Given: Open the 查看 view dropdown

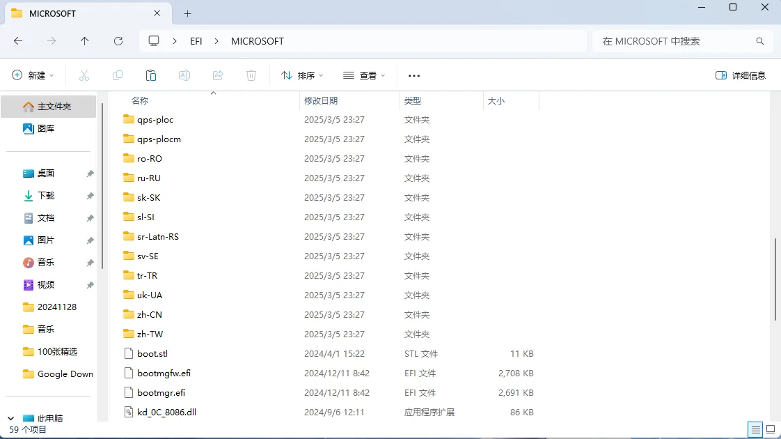Looking at the screenshot, I should point(364,75).
